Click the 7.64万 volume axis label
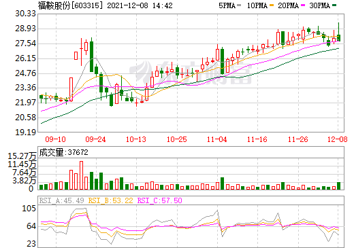This screenshot has height=248, width=354. pyautogui.click(x=24, y=173)
